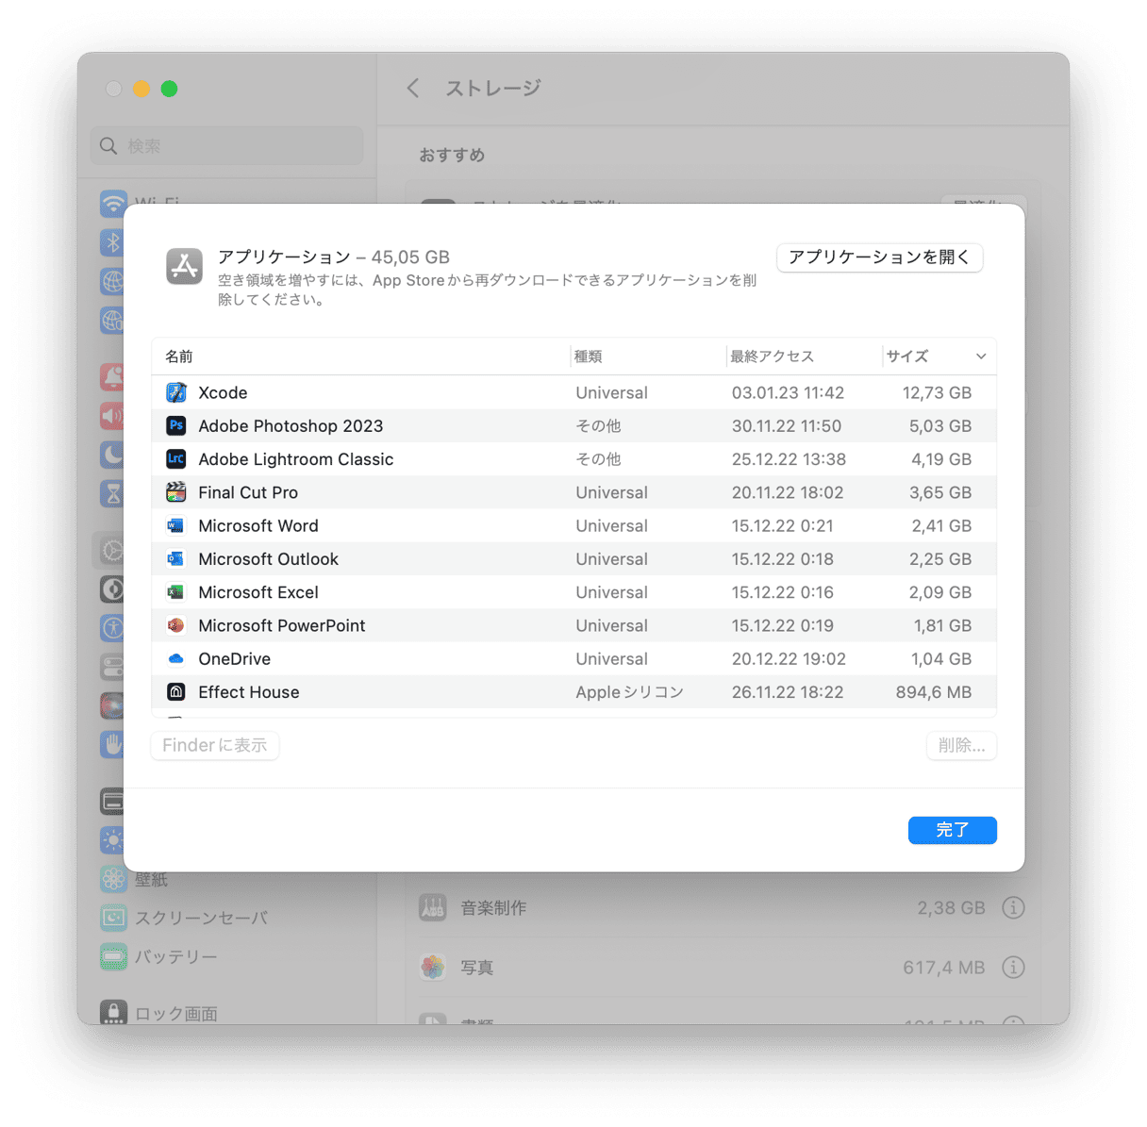Sort the list by 種類 column
The image size is (1147, 1127).
pos(589,356)
